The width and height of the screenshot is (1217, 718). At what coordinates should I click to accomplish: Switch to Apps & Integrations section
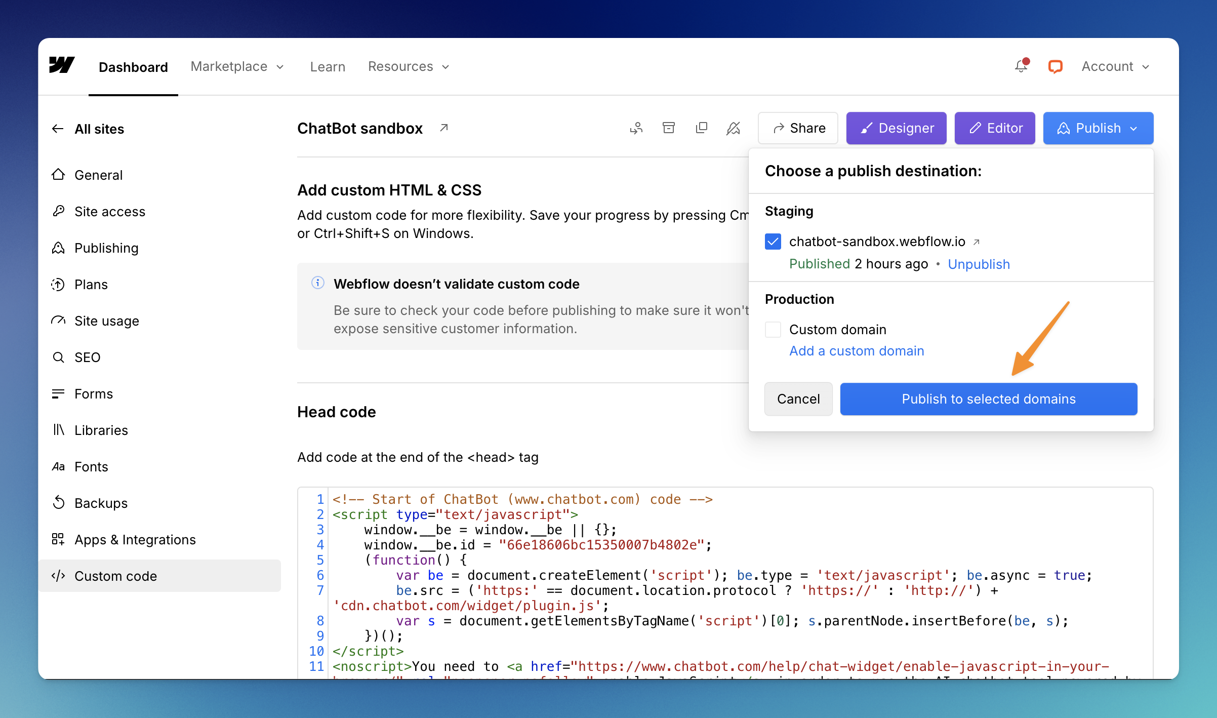click(135, 540)
